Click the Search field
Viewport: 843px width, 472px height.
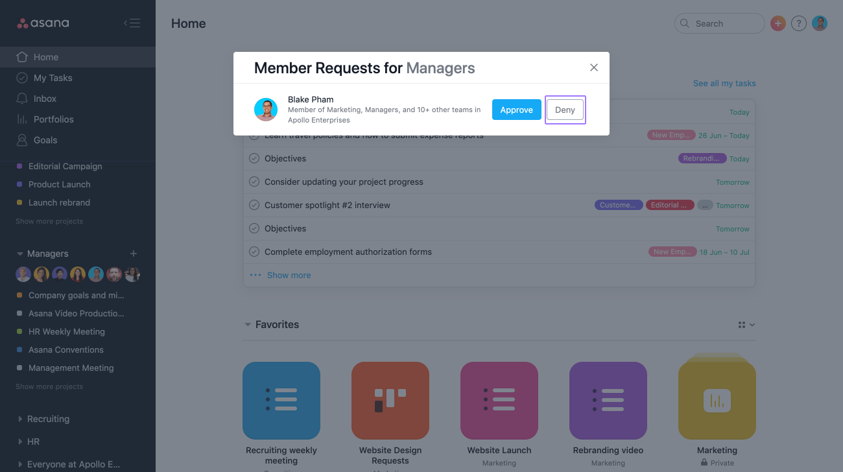[720, 23]
